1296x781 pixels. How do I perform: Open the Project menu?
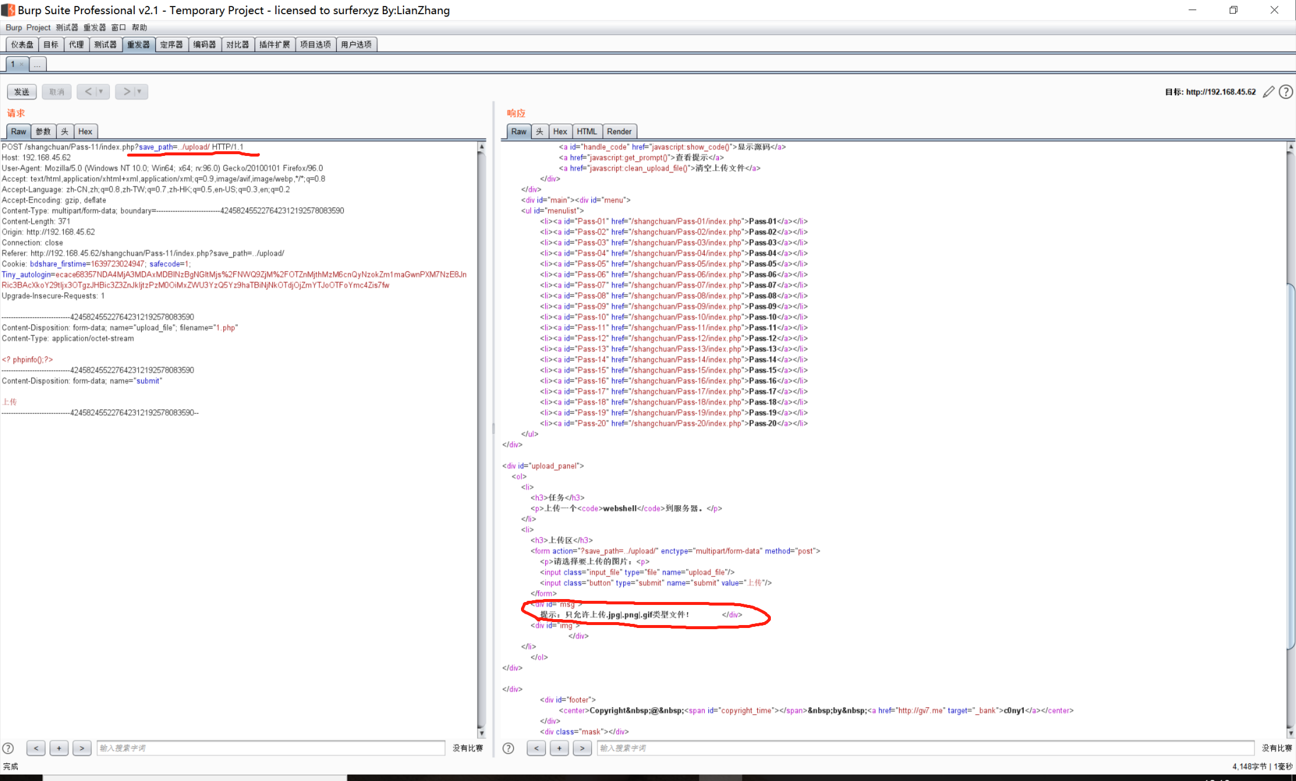pyautogui.click(x=38, y=27)
